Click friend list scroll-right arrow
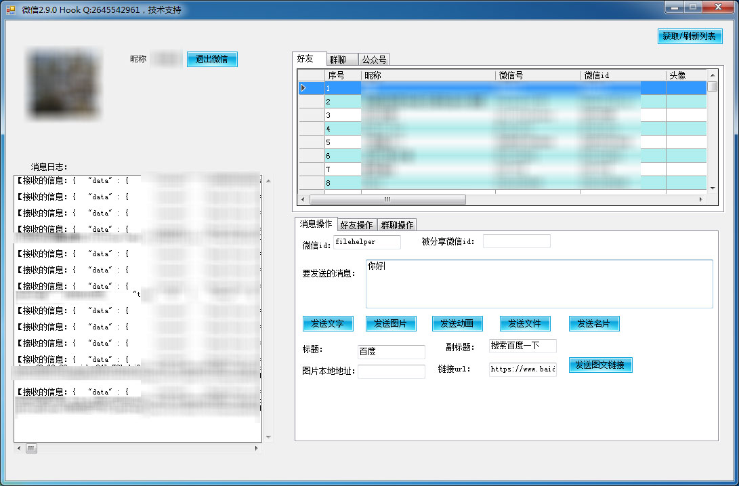739x486 pixels. [x=701, y=199]
